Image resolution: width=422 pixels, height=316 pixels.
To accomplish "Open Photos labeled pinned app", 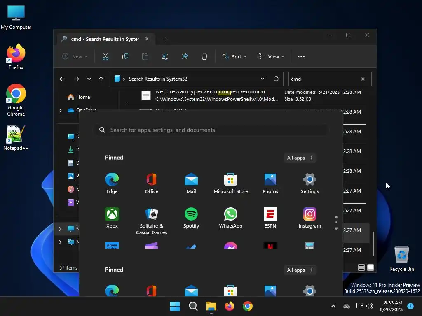I will 270,184.
